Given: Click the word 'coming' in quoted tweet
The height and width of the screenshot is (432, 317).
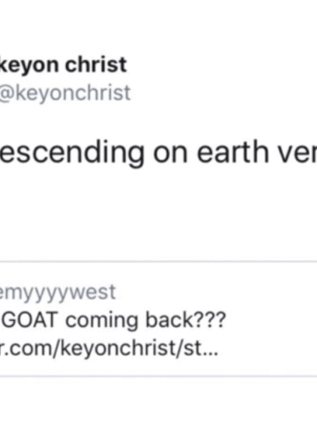Looking at the screenshot, I should 101,321.
